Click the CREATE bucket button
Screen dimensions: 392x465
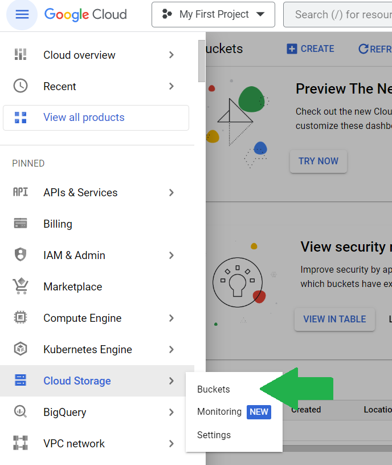pos(311,48)
